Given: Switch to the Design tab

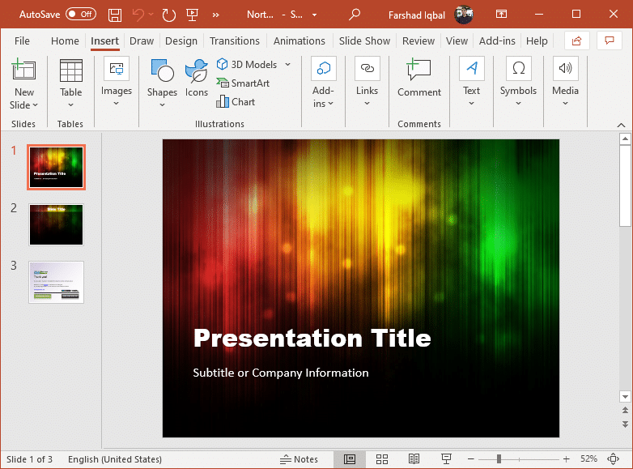Looking at the screenshot, I should click(181, 41).
